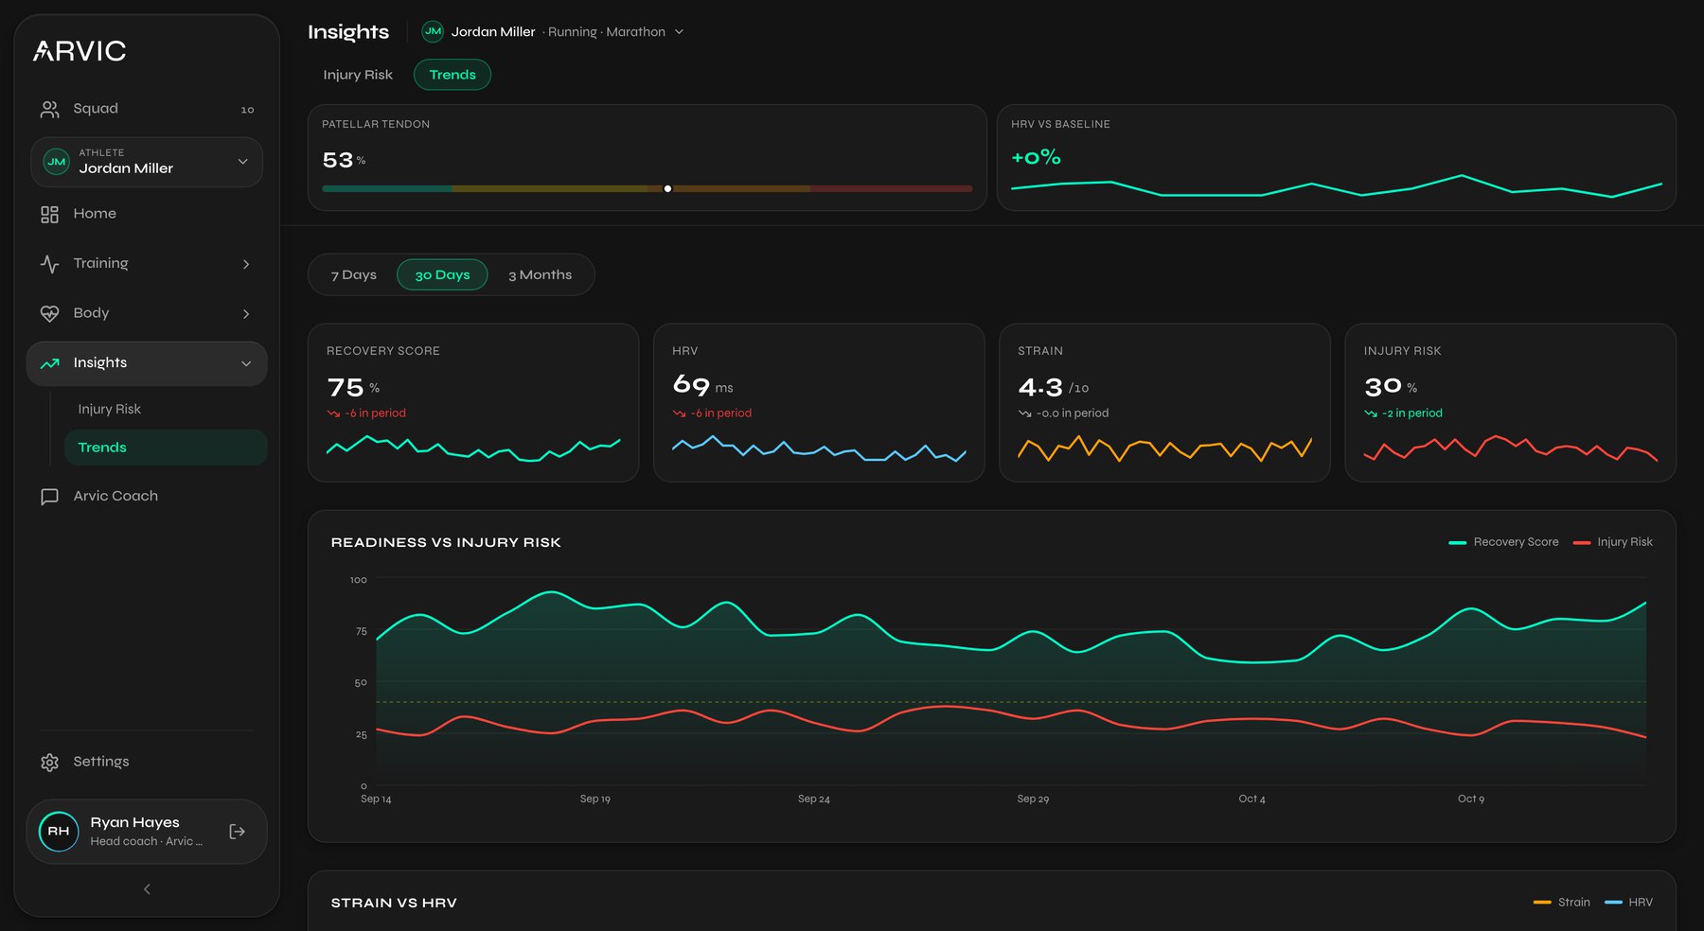Click the Home grid icon

click(49, 215)
